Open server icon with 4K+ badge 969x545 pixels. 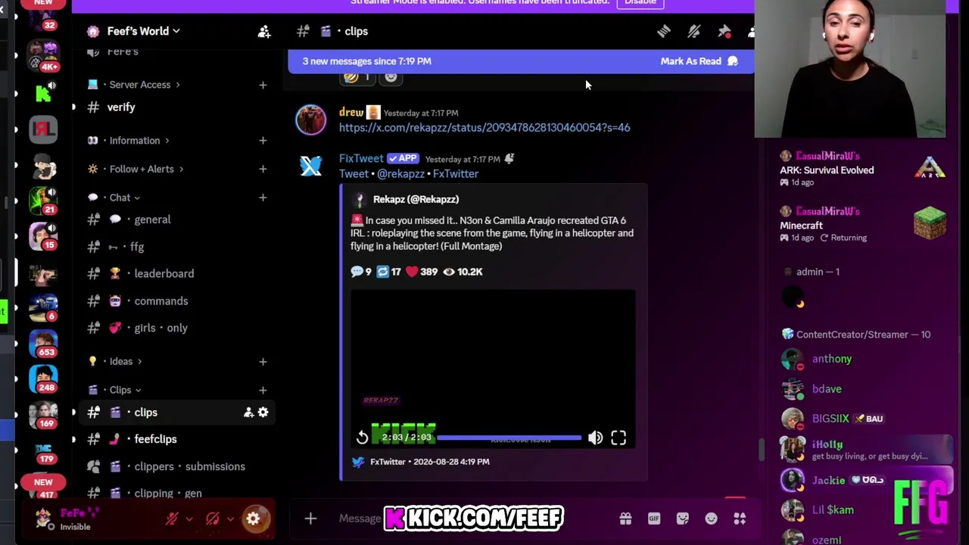click(43, 54)
